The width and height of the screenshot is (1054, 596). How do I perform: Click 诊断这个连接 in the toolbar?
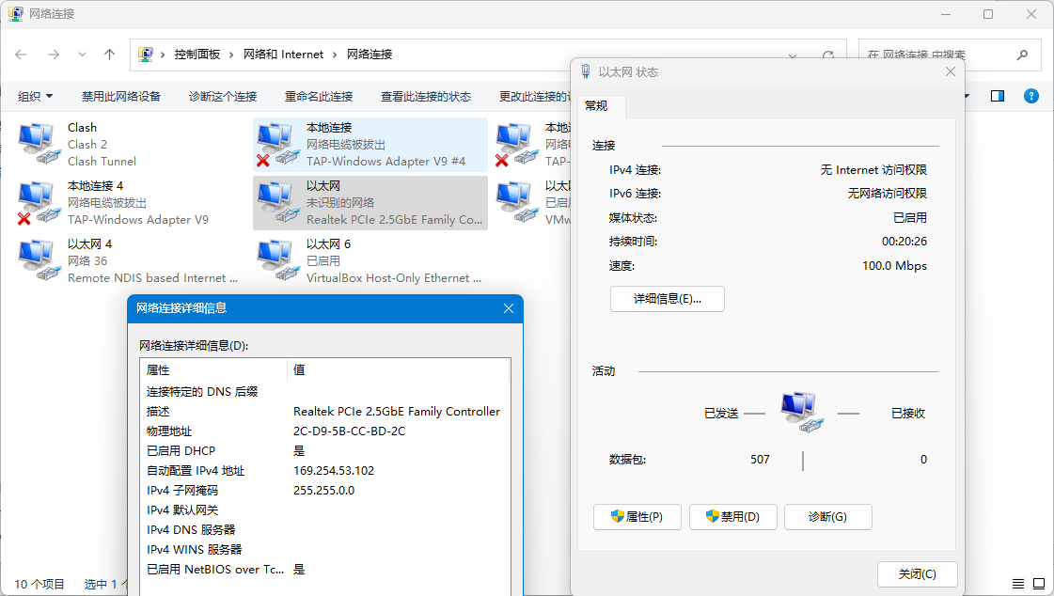(x=223, y=96)
